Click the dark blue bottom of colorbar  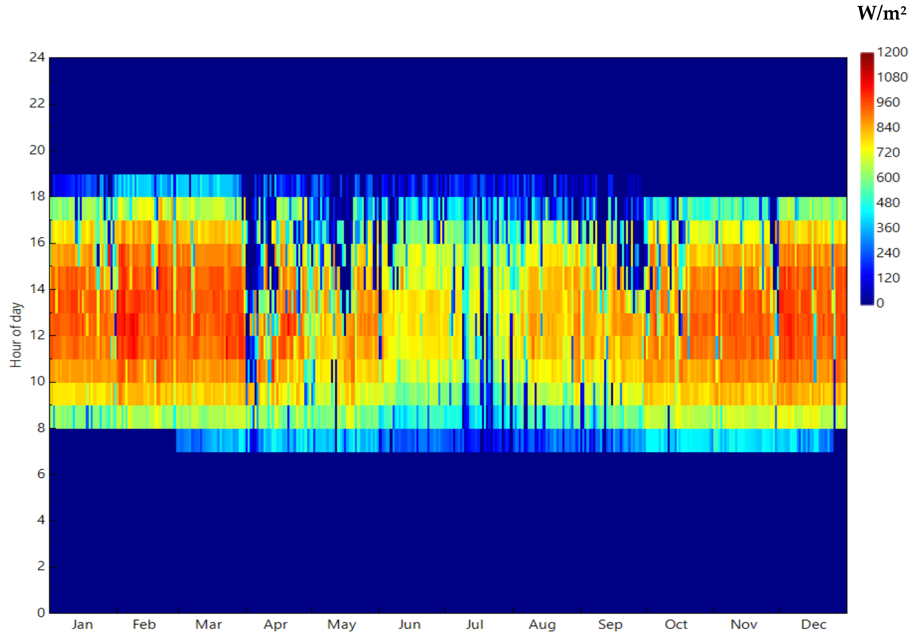coord(867,302)
